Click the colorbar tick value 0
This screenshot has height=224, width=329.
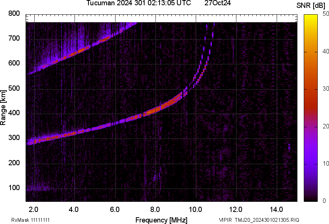tap(324, 201)
